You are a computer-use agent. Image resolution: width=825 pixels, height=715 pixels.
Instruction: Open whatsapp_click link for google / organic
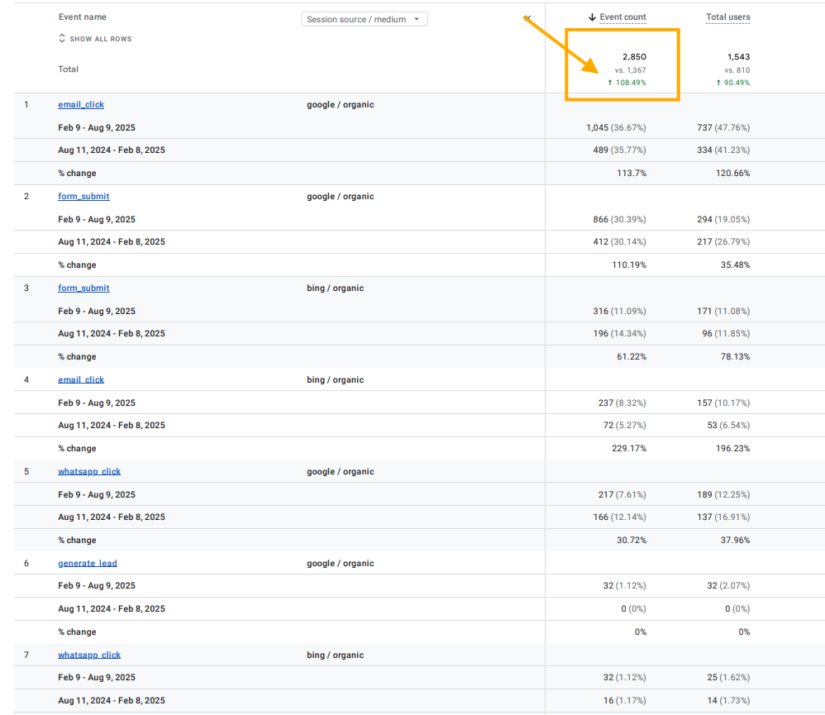[x=89, y=471]
